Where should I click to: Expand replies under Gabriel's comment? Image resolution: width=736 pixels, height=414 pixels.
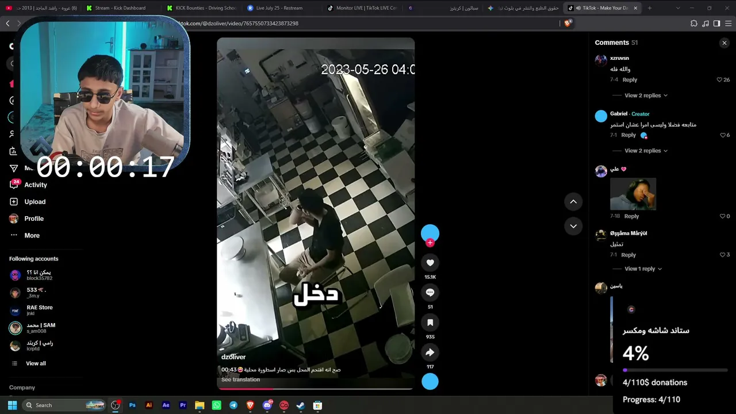[646, 151]
